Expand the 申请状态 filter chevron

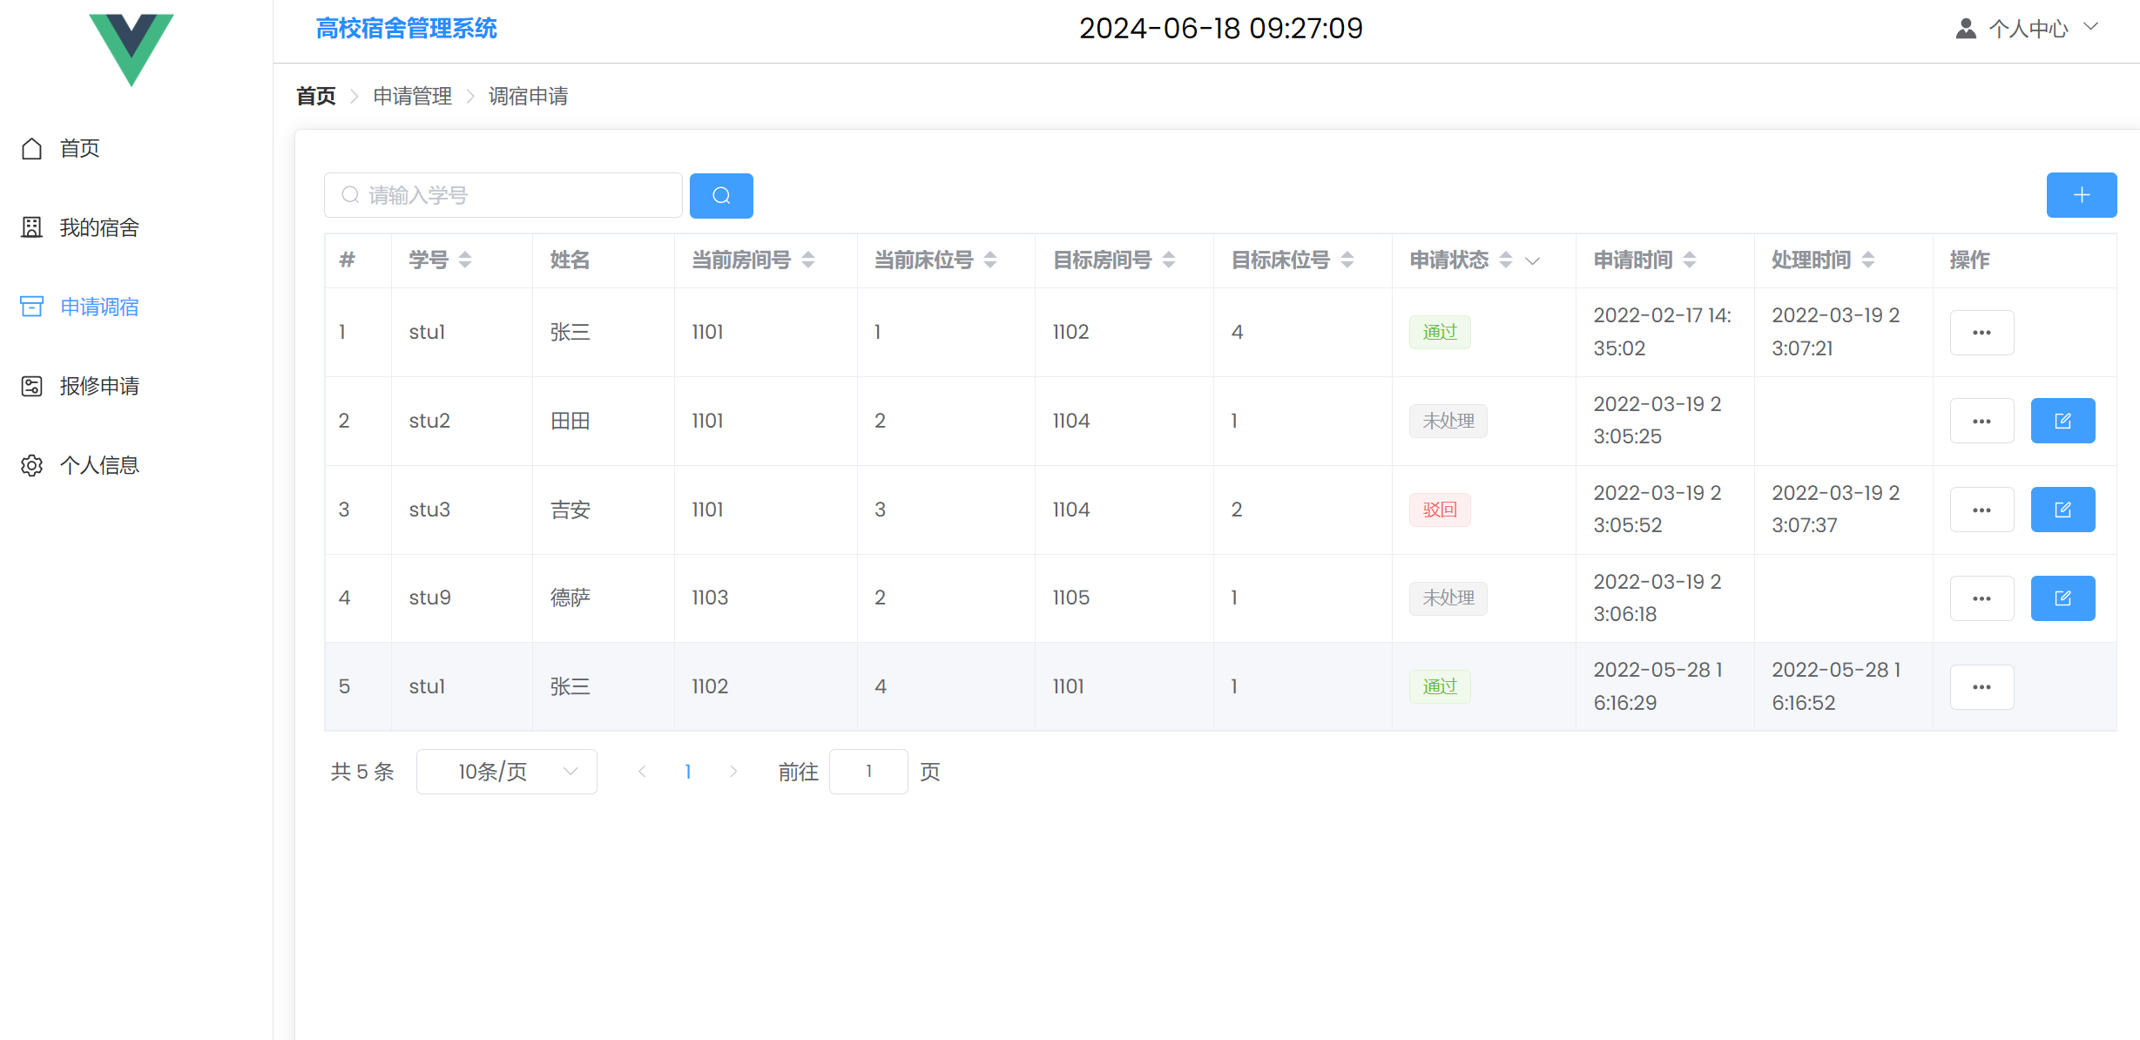click(x=1533, y=260)
